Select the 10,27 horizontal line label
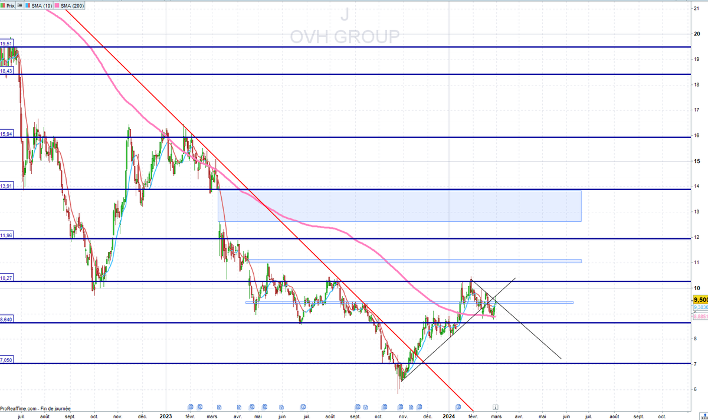 [x=6, y=278]
